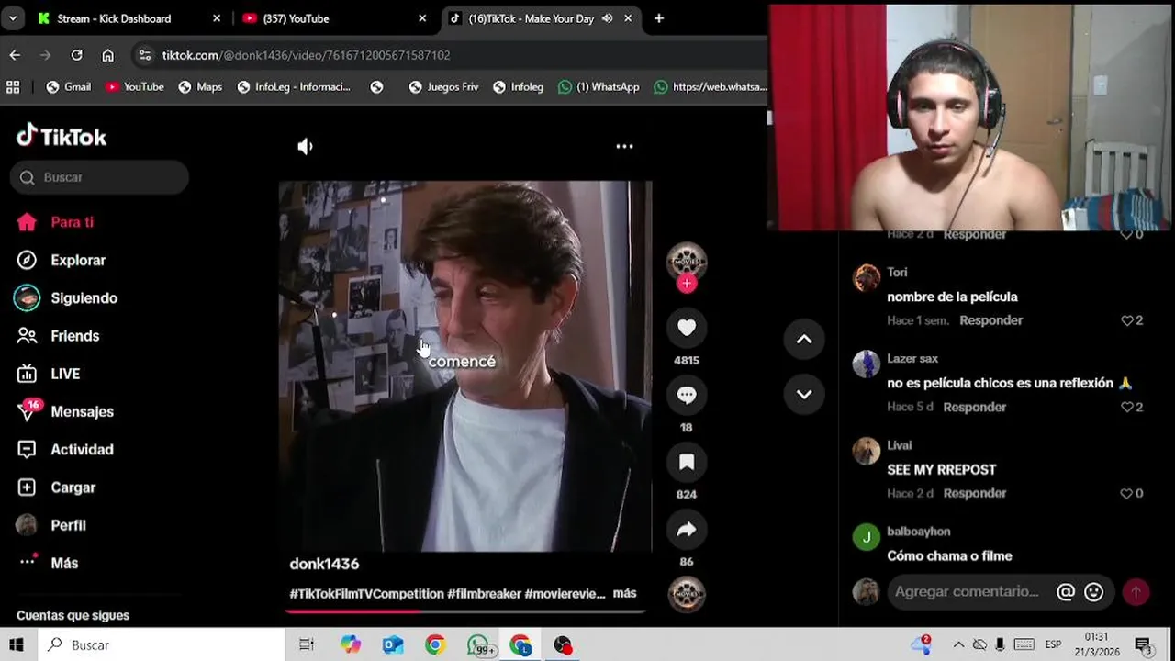The width and height of the screenshot is (1175, 661).
Task: Reload the page
Action: pos(77,55)
